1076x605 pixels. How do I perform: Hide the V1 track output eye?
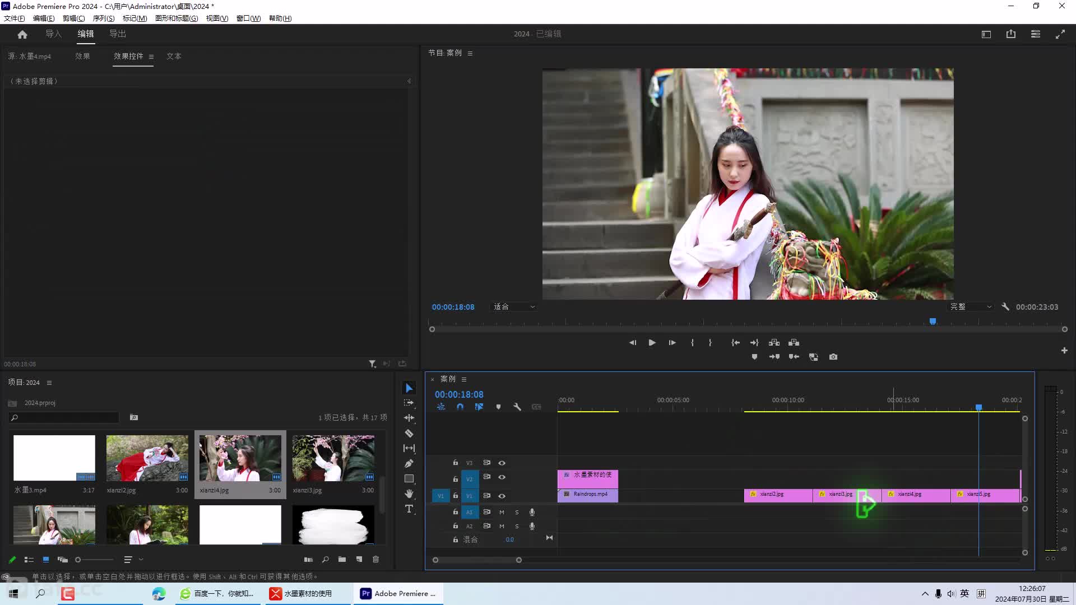(x=502, y=496)
